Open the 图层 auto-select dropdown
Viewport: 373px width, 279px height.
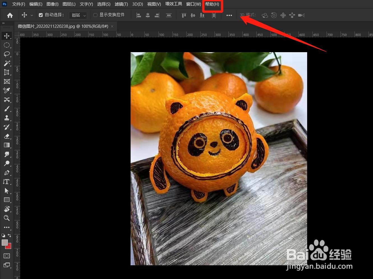[x=78, y=15]
